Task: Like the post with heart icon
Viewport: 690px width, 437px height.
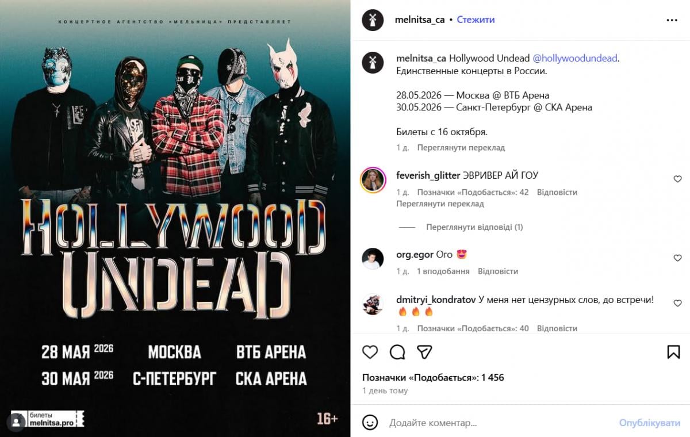Action: click(370, 352)
